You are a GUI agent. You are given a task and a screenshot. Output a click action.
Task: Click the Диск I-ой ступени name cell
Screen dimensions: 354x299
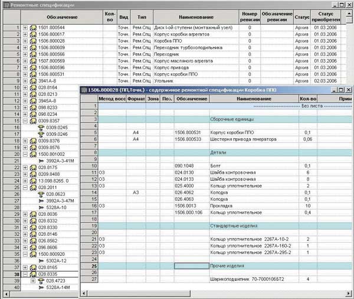click(196, 28)
